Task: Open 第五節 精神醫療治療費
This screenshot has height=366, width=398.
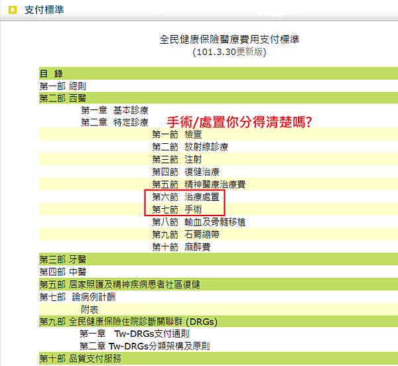Action: [x=199, y=184]
